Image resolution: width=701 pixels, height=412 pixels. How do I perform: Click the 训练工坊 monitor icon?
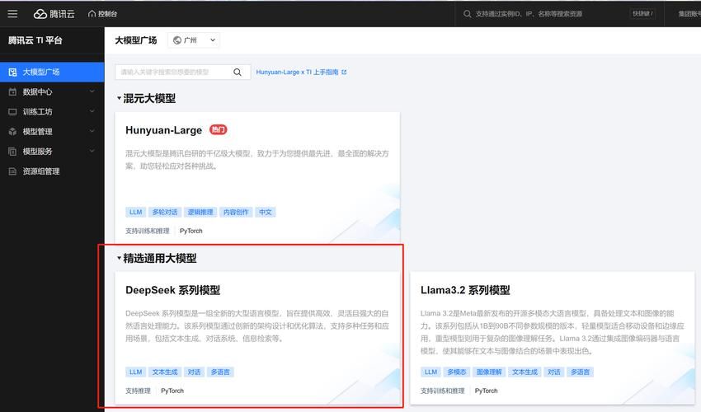click(12, 112)
